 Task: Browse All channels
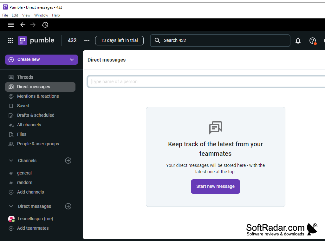[40, 125]
